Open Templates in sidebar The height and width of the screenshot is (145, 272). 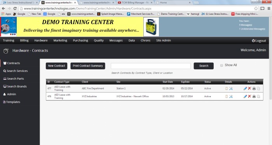[12, 102]
